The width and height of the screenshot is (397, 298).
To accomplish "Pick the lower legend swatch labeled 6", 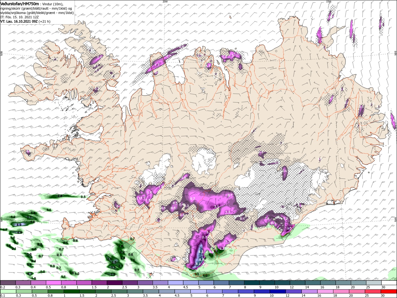I will (x=214, y=291).
